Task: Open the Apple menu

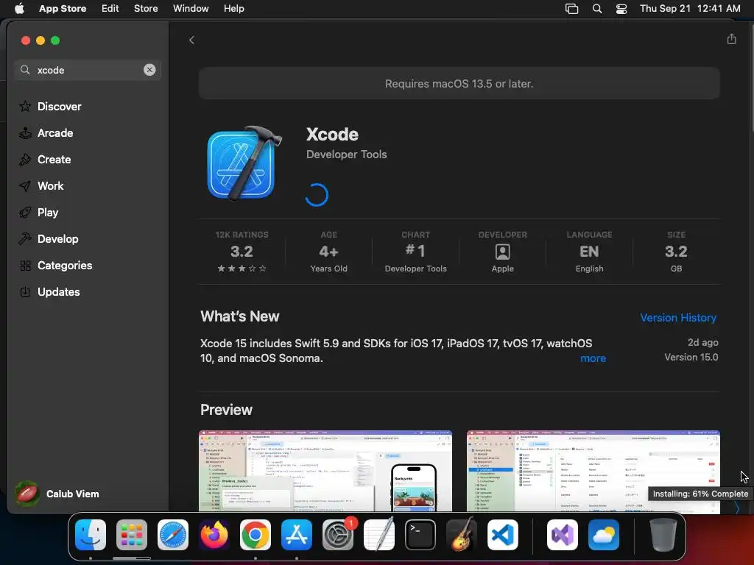Action: tap(19, 9)
